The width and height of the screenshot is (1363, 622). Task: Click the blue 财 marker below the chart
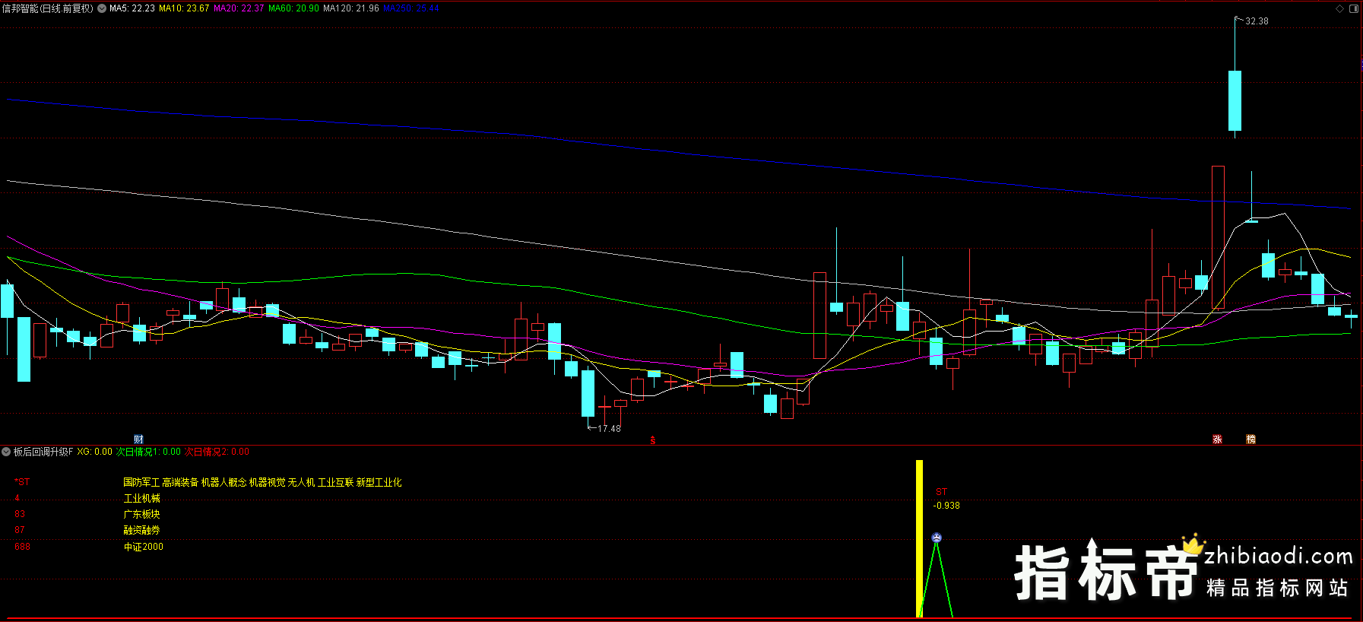[138, 439]
